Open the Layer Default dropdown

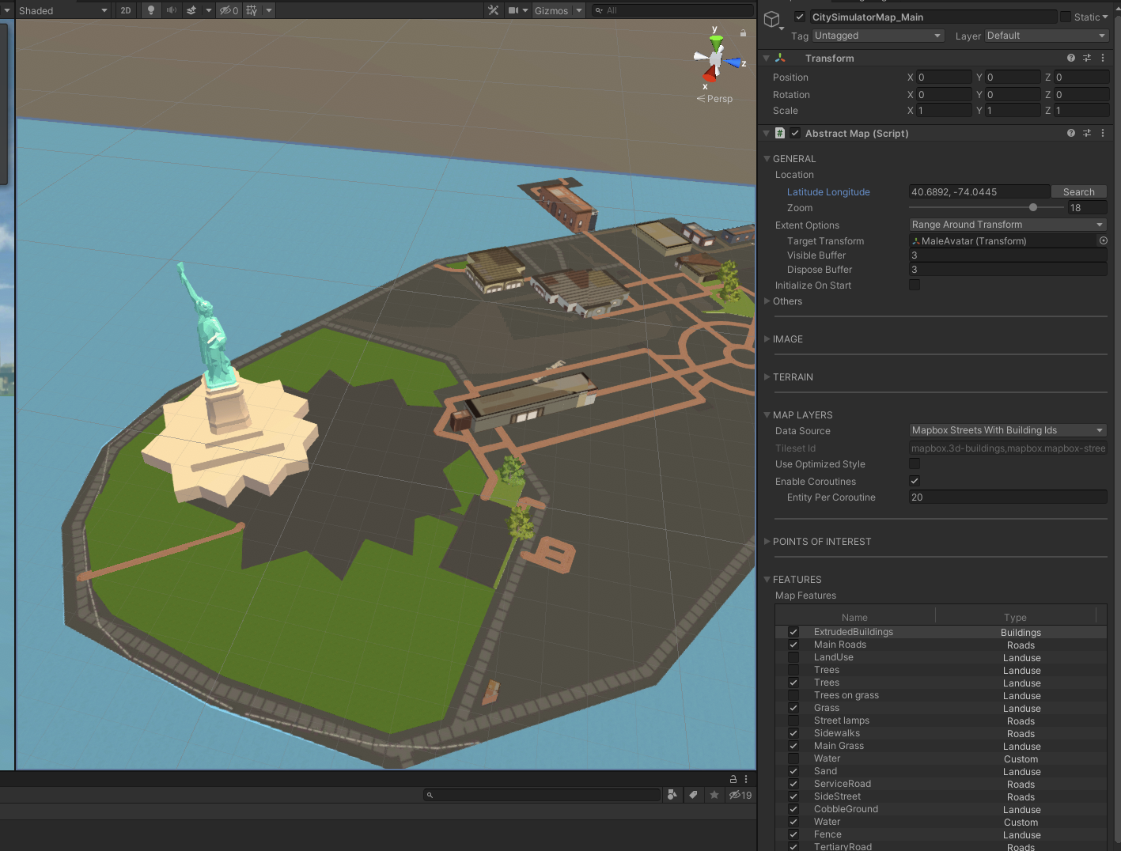click(1047, 36)
